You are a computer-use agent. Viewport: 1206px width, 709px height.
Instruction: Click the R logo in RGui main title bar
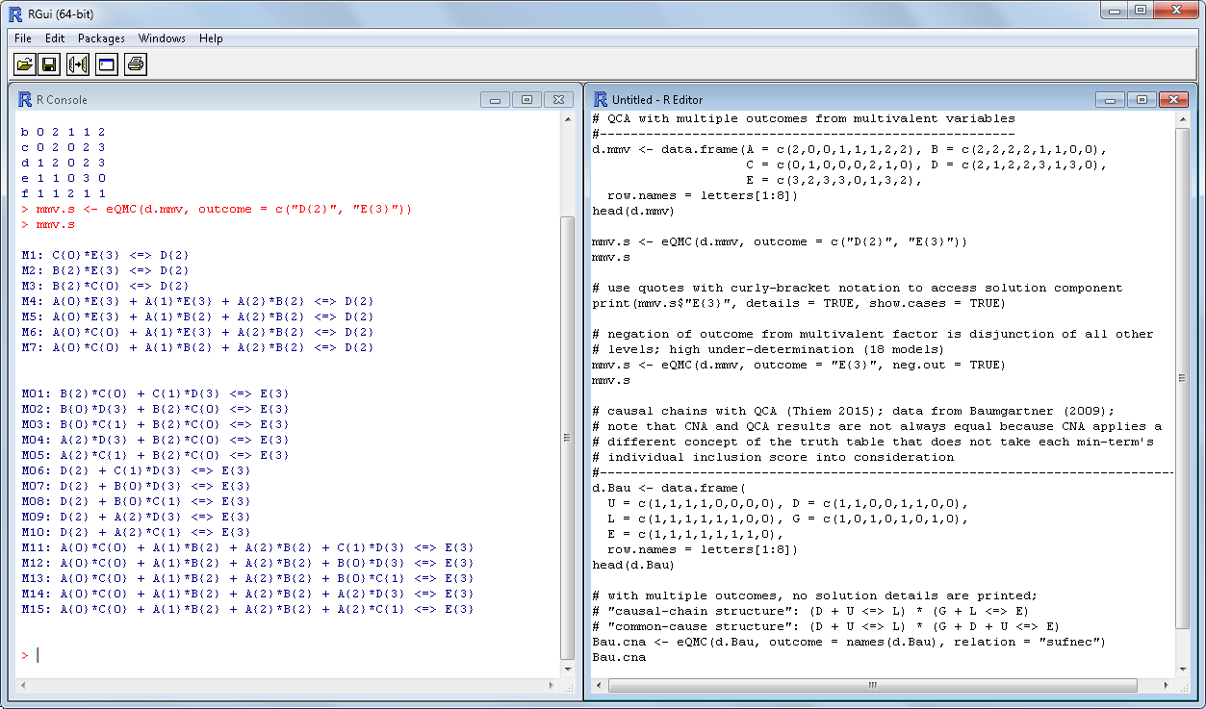pos(15,13)
